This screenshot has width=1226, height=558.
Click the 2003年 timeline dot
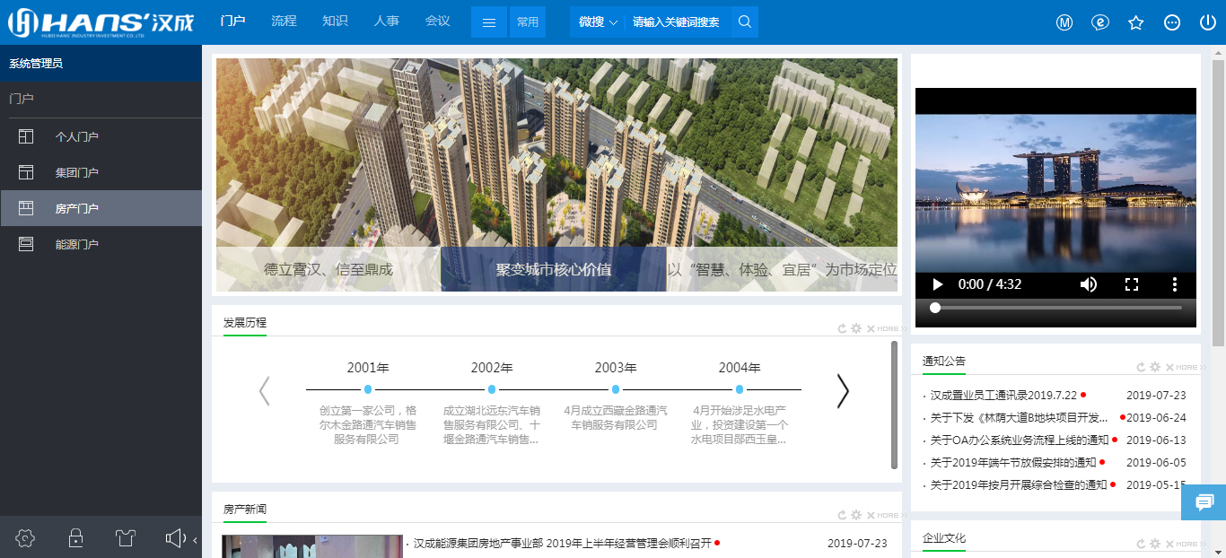[x=616, y=389]
